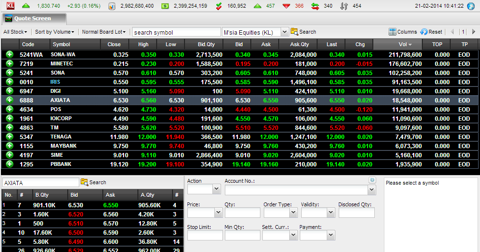The width and height of the screenshot is (480, 252).
Task: Click the Last column header
Action: pos(332,44)
